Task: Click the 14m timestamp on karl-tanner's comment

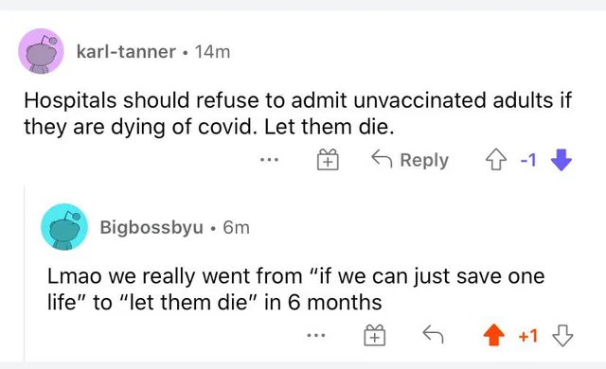Action: pyautogui.click(x=212, y=51)
